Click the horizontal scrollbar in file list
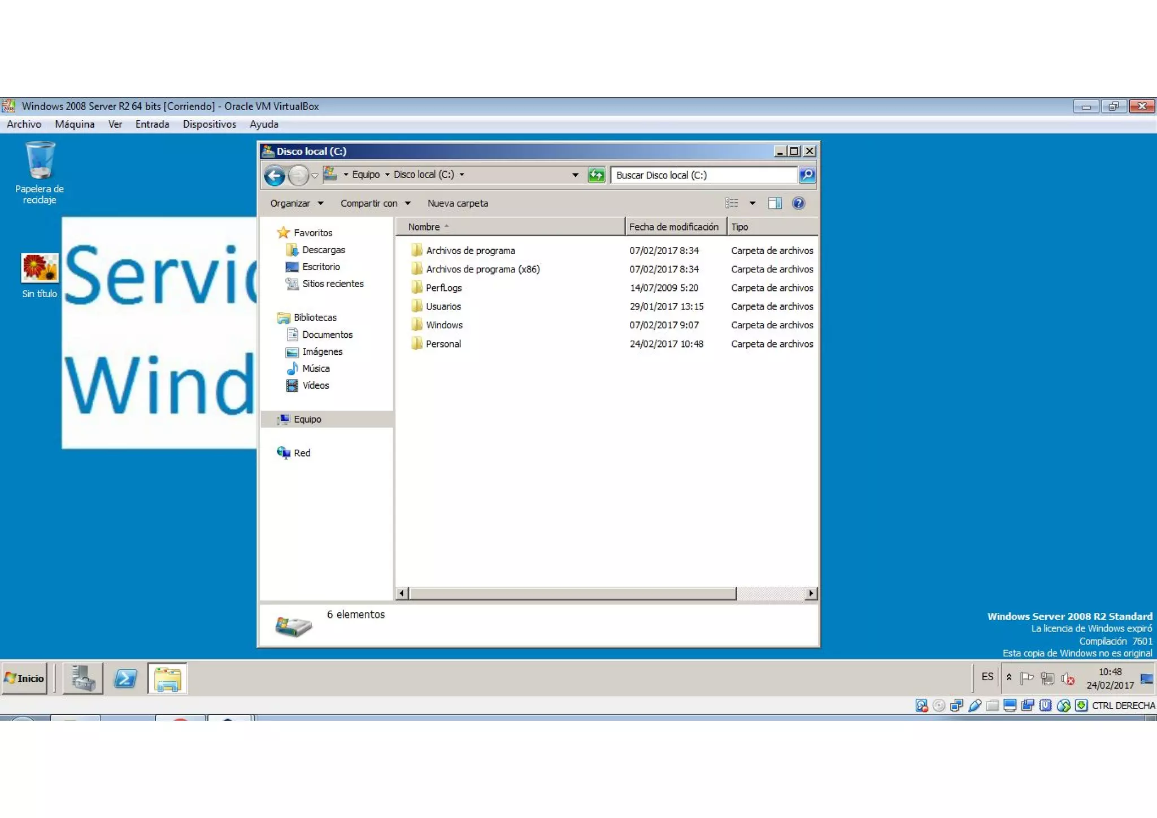1157x818 pixels. 572,593
